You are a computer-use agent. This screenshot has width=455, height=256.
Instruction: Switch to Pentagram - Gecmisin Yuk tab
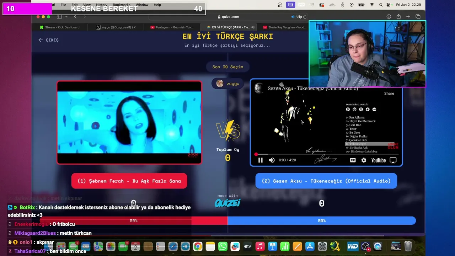click(x=172, y=27)
